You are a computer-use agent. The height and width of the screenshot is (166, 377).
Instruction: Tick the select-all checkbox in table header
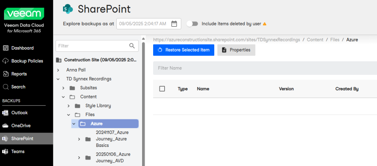pyautogui.click(x=162, y=89)
